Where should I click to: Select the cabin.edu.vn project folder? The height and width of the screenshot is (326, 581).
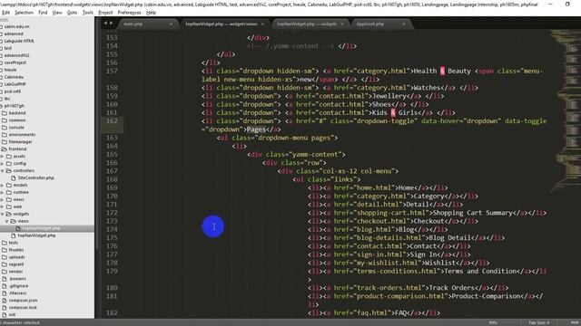[x=16, y=26]
